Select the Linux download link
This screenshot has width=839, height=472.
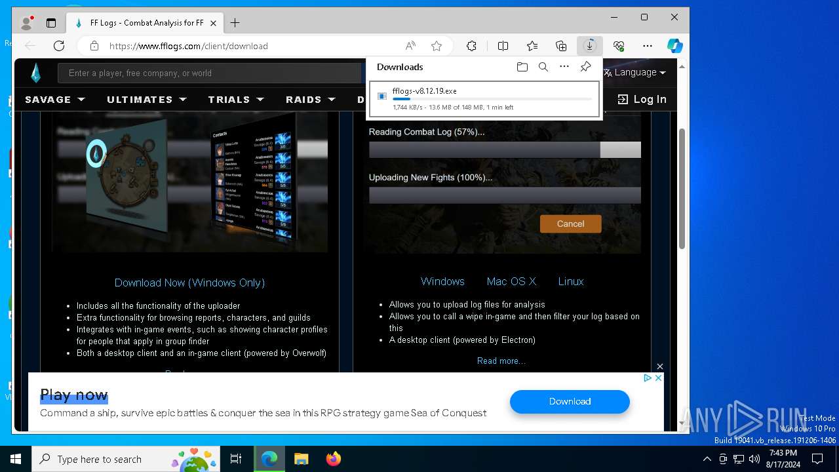click(571, 281)
